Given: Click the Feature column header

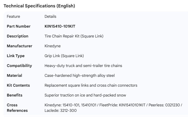Looking at the screenshot, I should pyautogui.click(x=13, y=16).
